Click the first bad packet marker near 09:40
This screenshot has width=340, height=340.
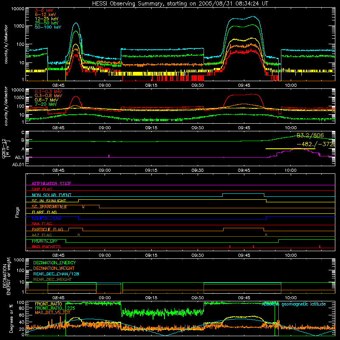tap(230, 246)
